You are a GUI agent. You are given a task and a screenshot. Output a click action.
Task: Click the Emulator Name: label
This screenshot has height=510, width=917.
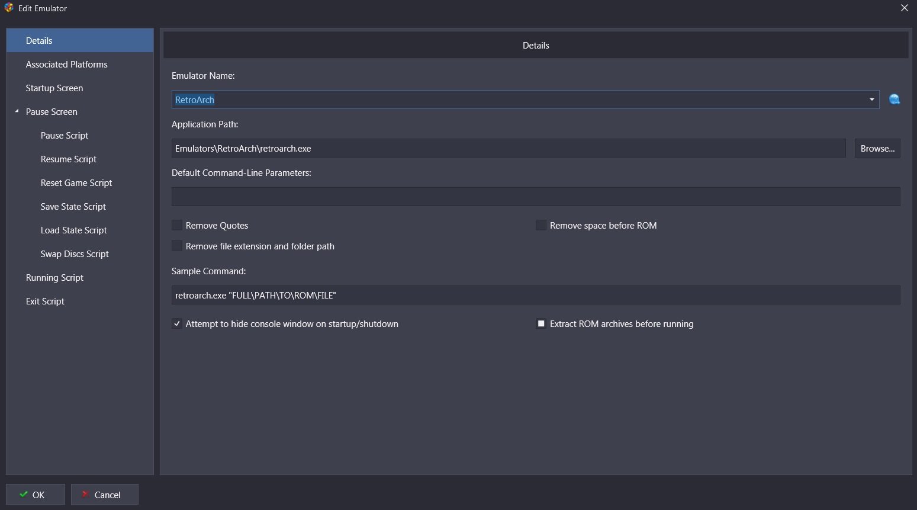tap(203, 76)
